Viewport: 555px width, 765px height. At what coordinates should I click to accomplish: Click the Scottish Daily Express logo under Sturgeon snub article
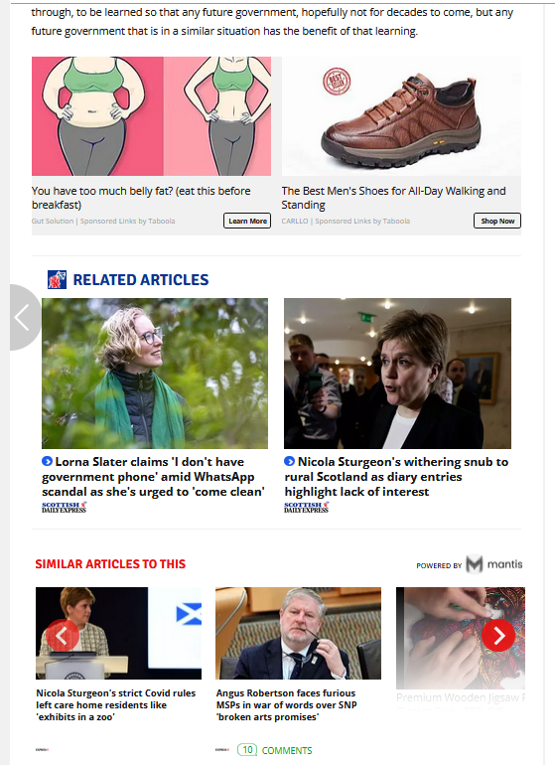(306, 507)
